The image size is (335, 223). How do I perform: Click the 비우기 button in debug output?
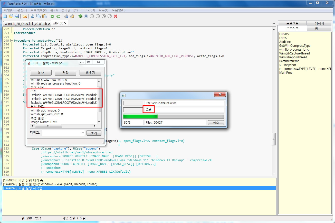(90, 73)
